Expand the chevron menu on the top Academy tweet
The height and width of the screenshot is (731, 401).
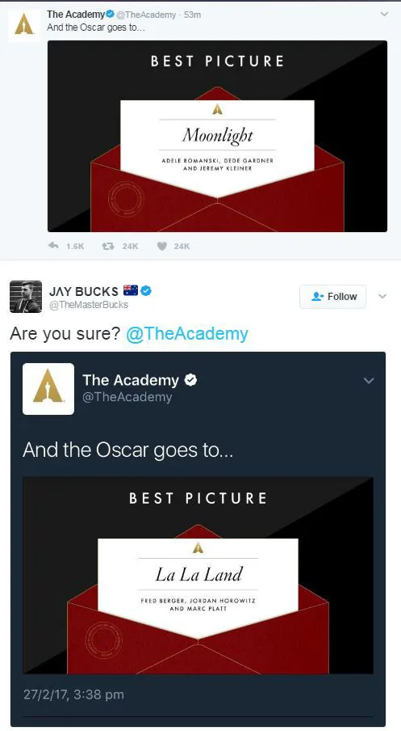point(384,15)
